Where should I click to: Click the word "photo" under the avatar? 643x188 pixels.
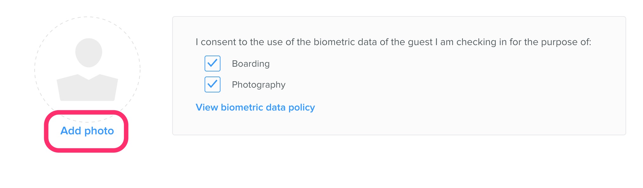coord(99,131)
